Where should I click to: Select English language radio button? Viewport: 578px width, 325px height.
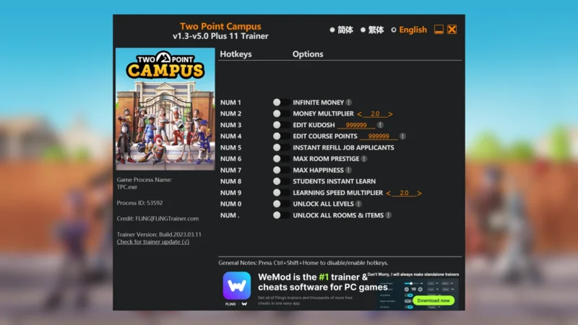394,30
